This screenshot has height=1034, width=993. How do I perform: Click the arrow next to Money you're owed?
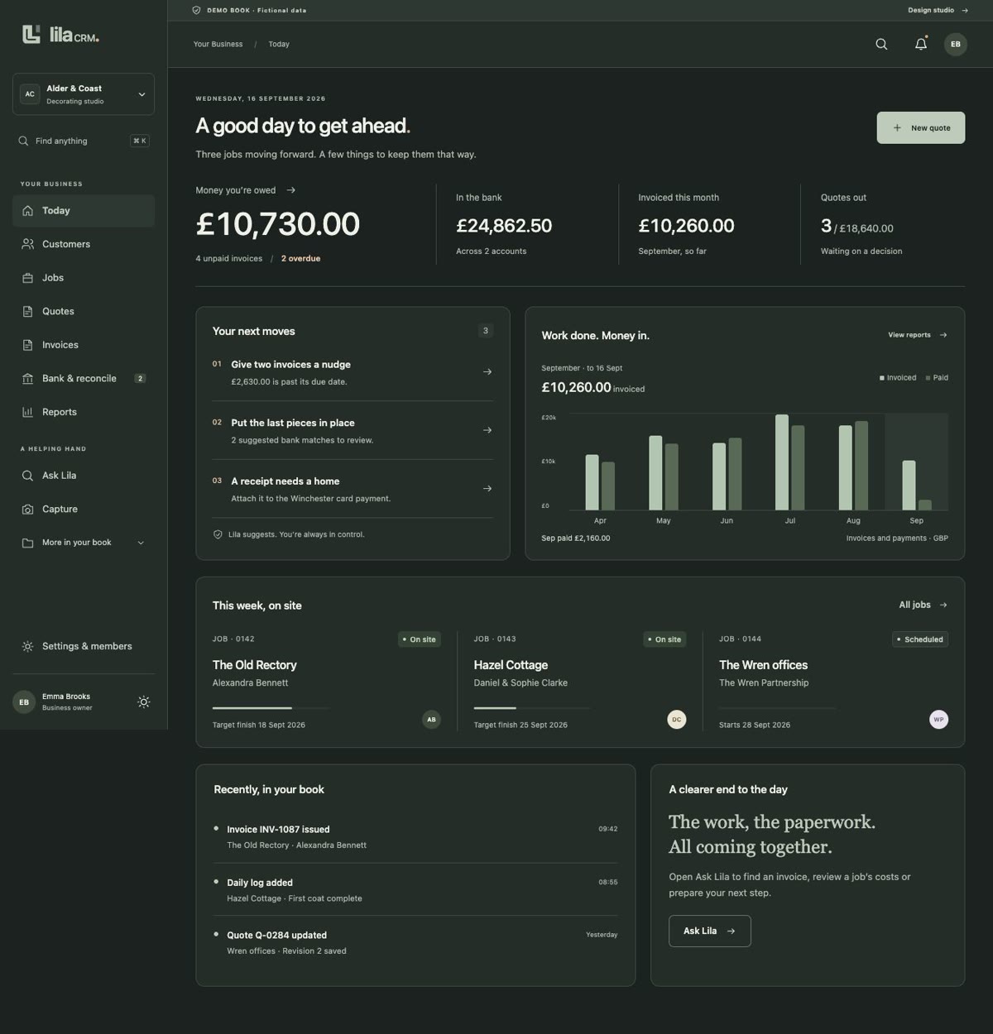pyautogui.click(x=290, y=190)
